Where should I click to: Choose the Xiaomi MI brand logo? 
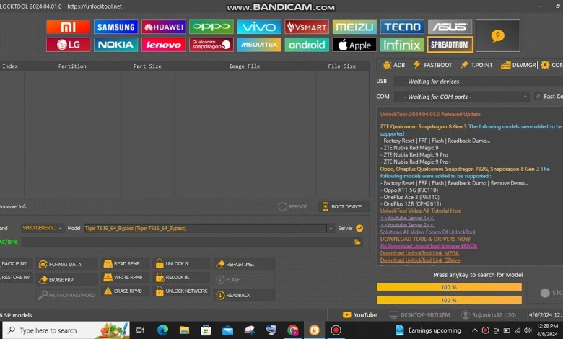[68, 27]
